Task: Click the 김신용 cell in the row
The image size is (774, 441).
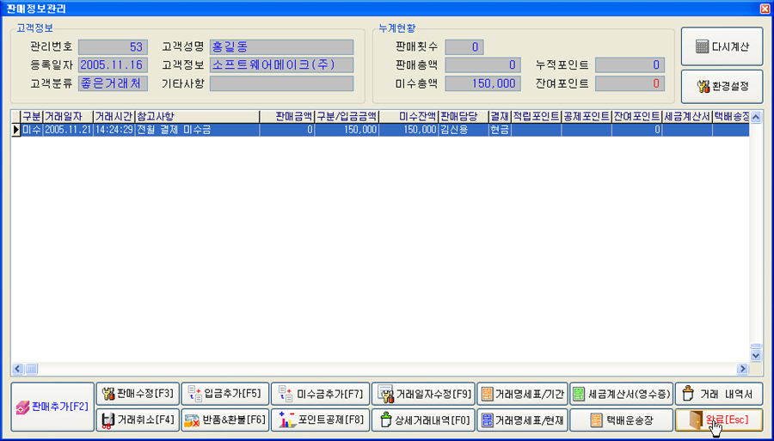Action: tap(463, 130)
